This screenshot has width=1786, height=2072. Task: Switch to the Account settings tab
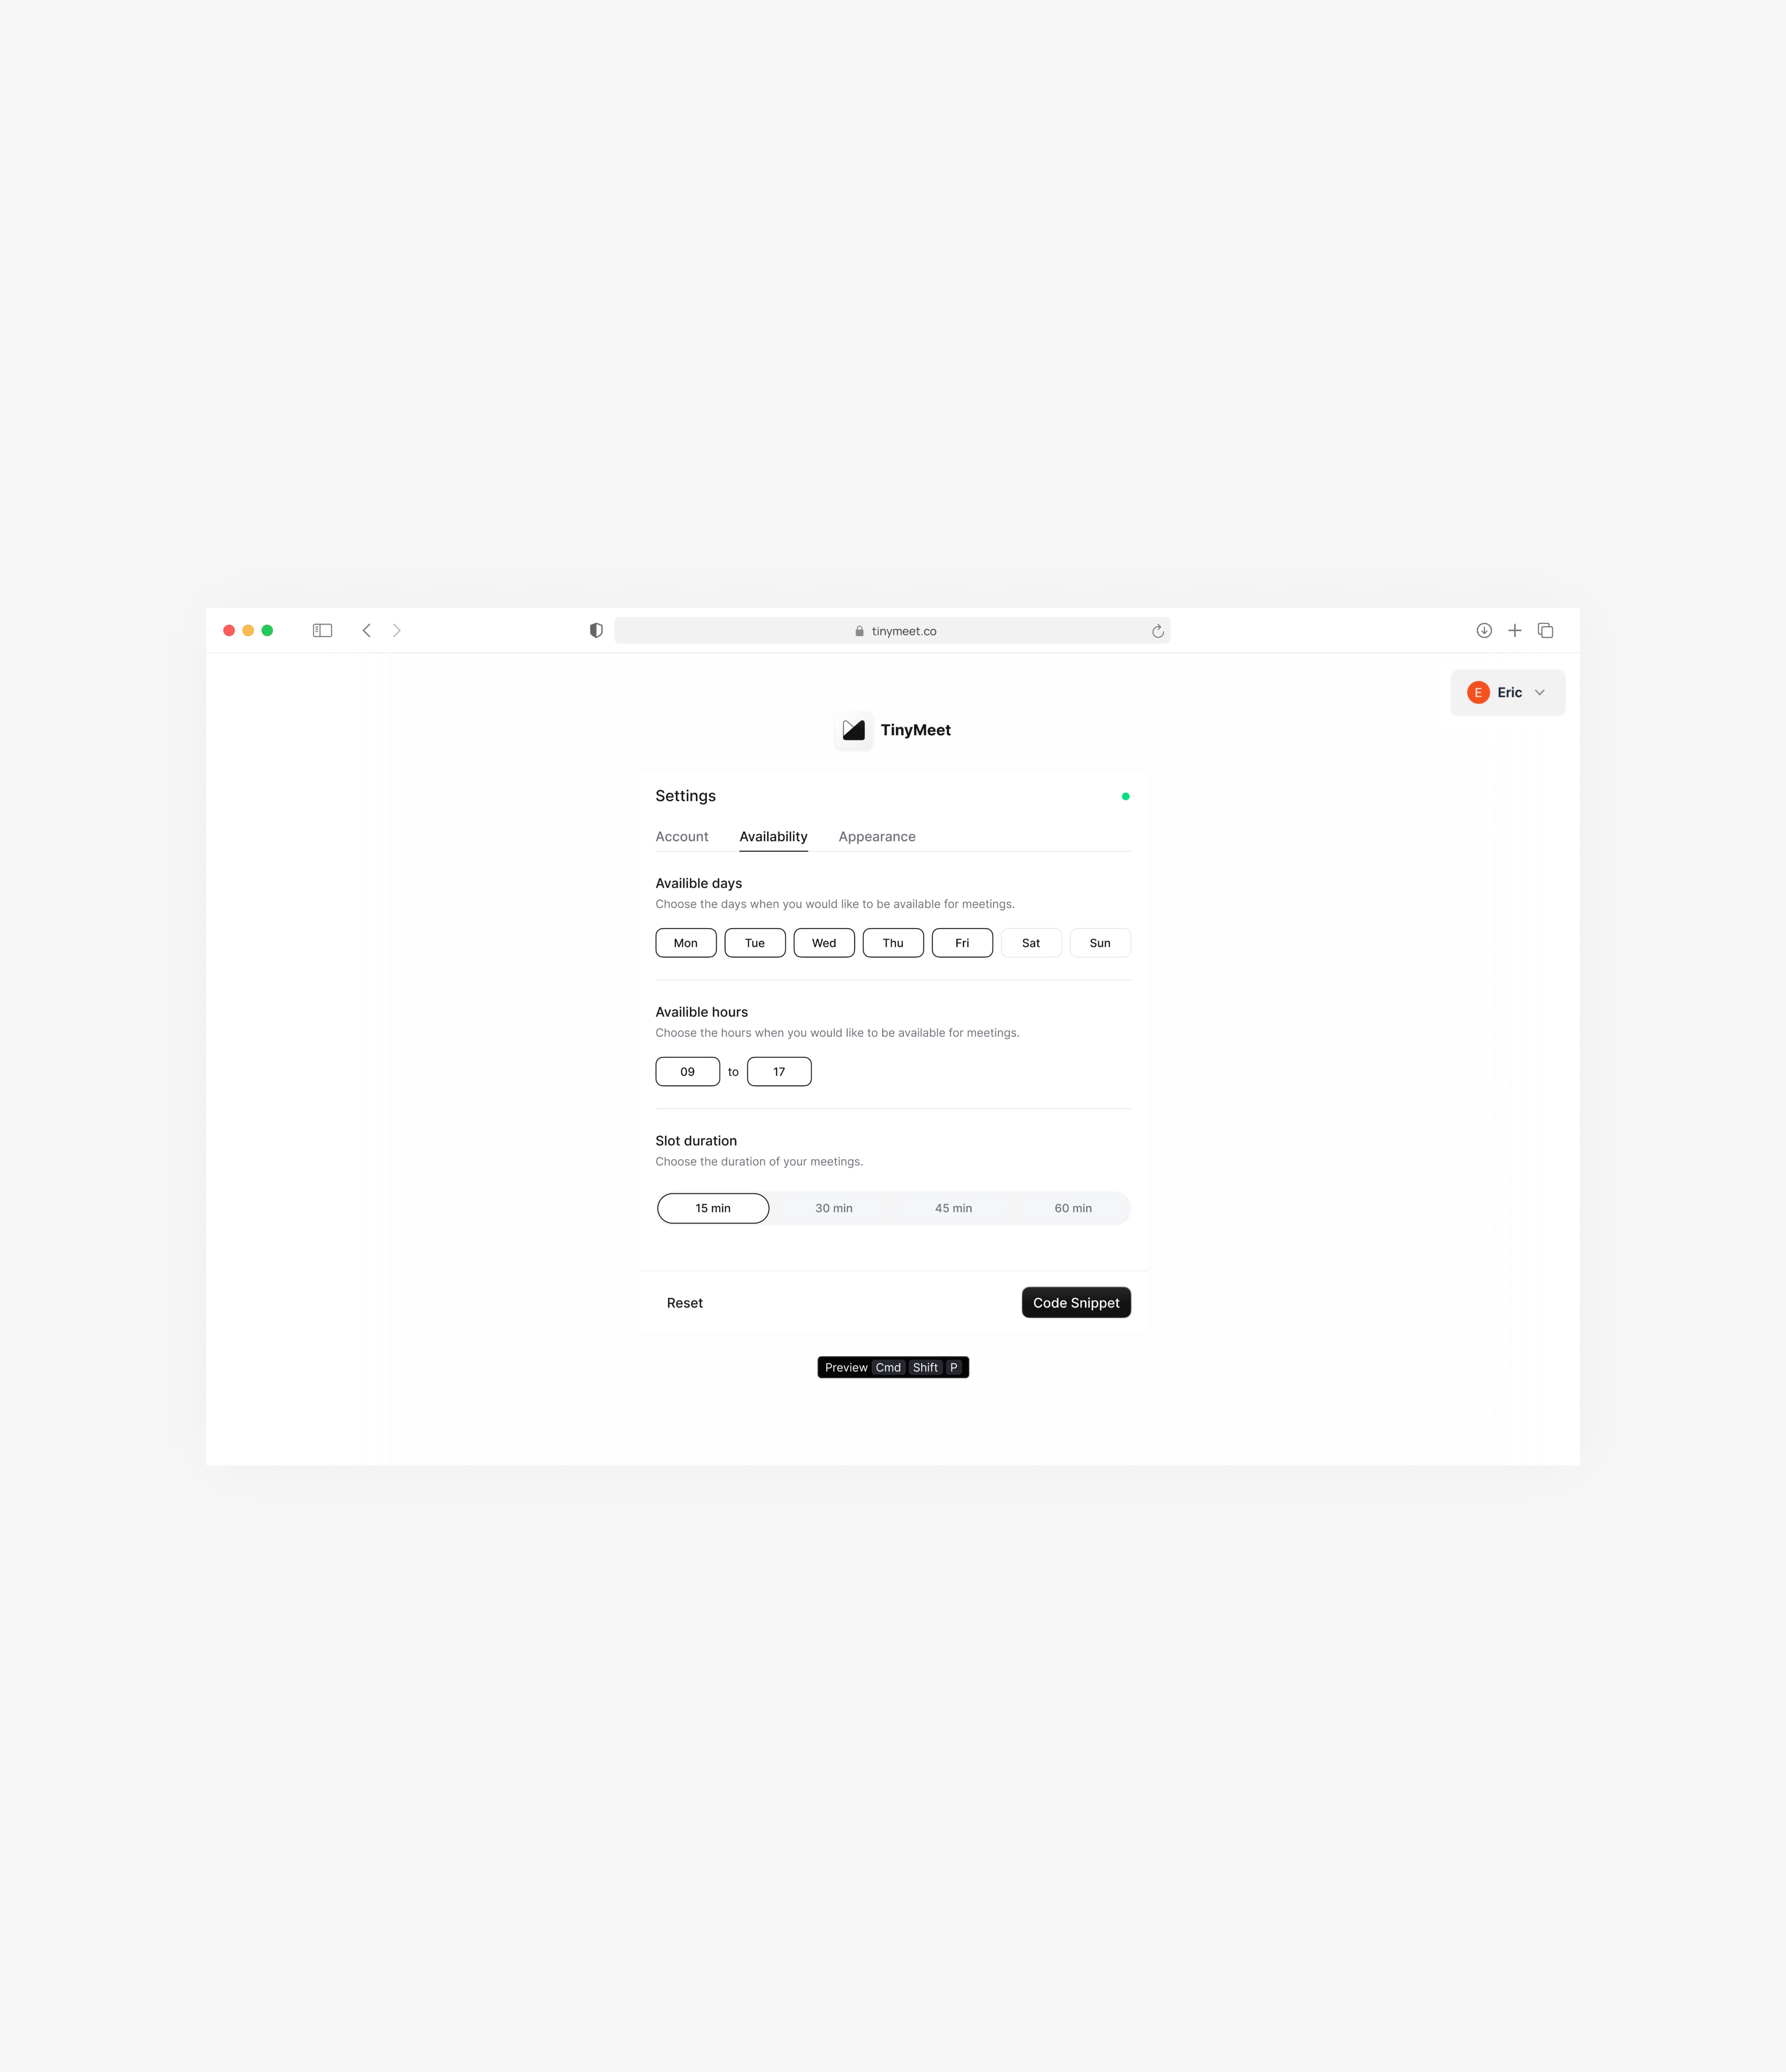pos(682,835)
